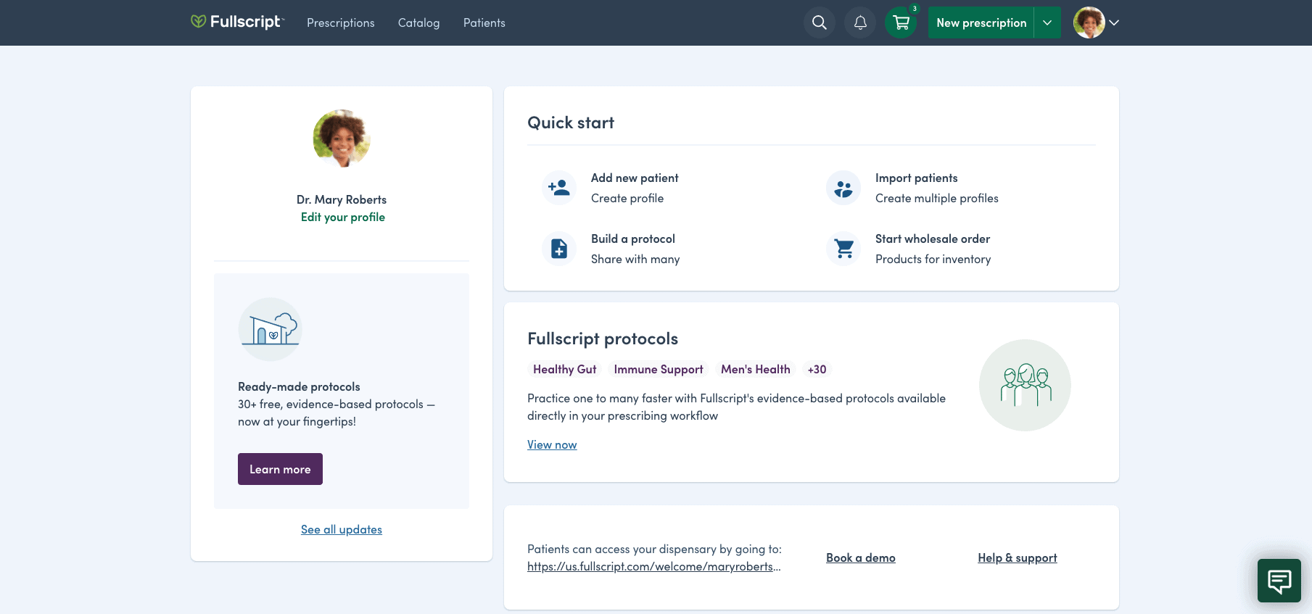This screenshot has width=1312, height=614.
Task: Open the dispensary welcome URL link
Action: pos(654,566)
